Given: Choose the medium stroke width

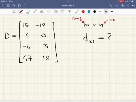Looking at the screenshot, I should [106, 12].
